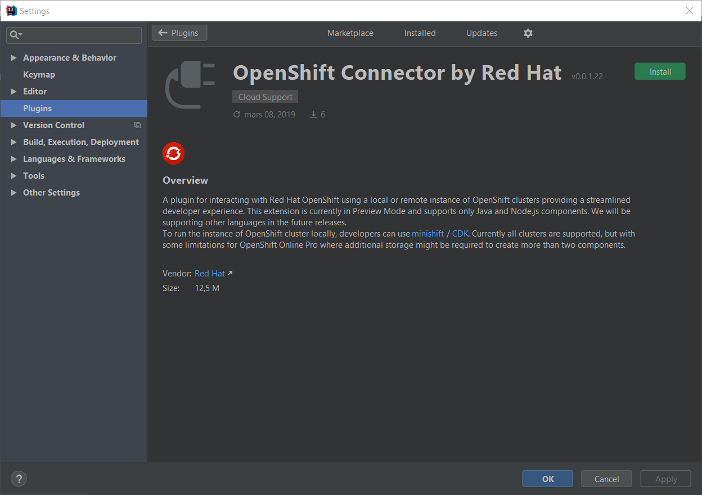Close the Settings window
Viewport: 702px width, 495px height.
[689, 11]
